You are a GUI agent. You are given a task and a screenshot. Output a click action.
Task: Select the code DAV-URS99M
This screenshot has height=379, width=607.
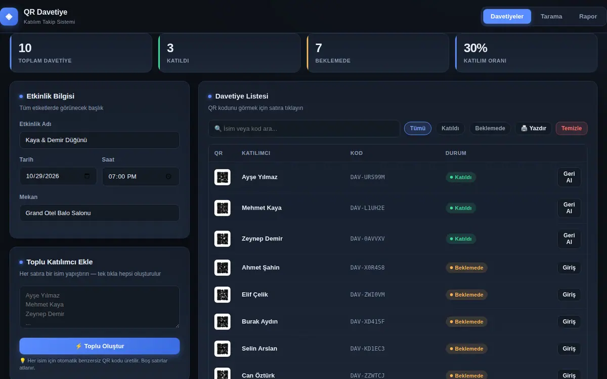pyautogui.click(x=368, y=177)
